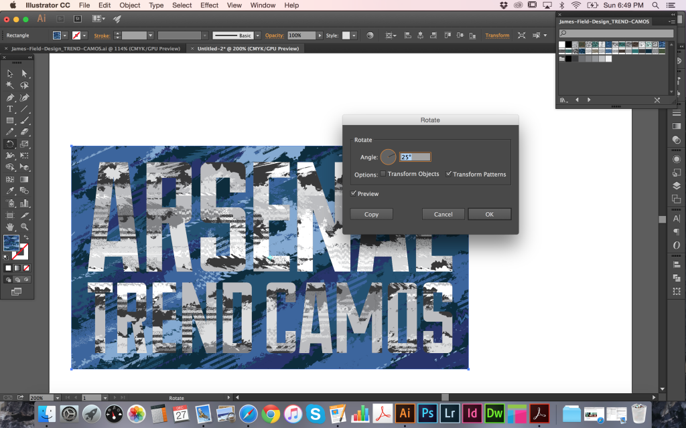The width and height of the screenshot is (686, 428).
Task: Select the Free Transform tool
Action: click(x=25, y=155)
